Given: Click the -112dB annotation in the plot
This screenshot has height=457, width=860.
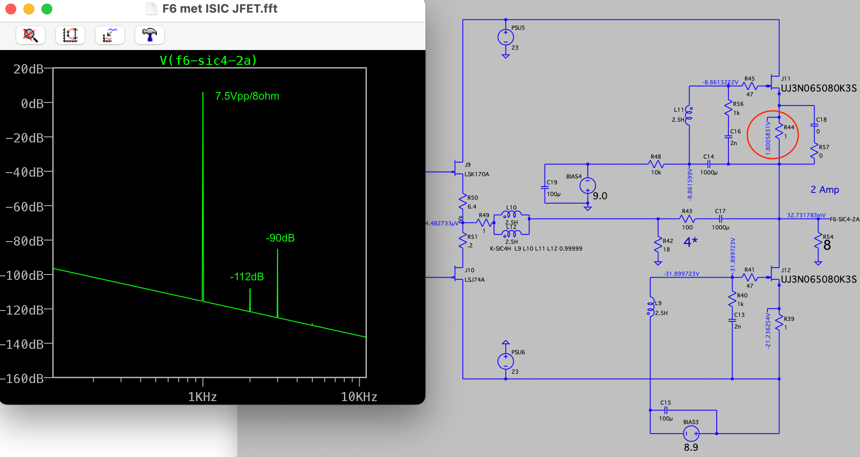Looking at the screenshot, I should 247,277.
